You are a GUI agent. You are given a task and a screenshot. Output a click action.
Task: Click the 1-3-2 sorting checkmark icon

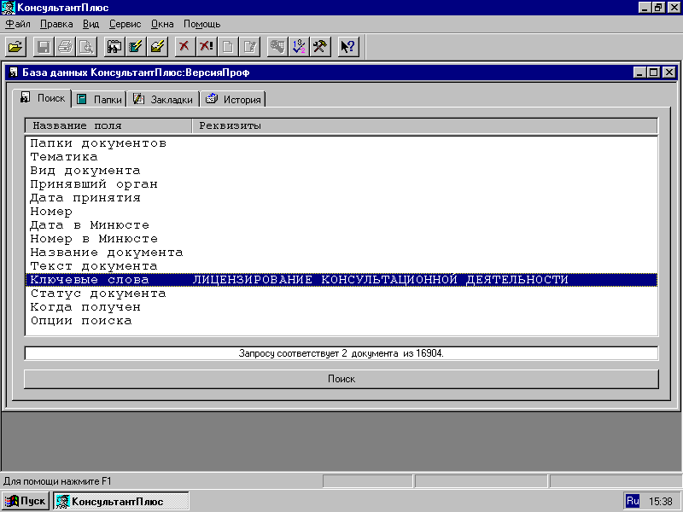(299, 47)
